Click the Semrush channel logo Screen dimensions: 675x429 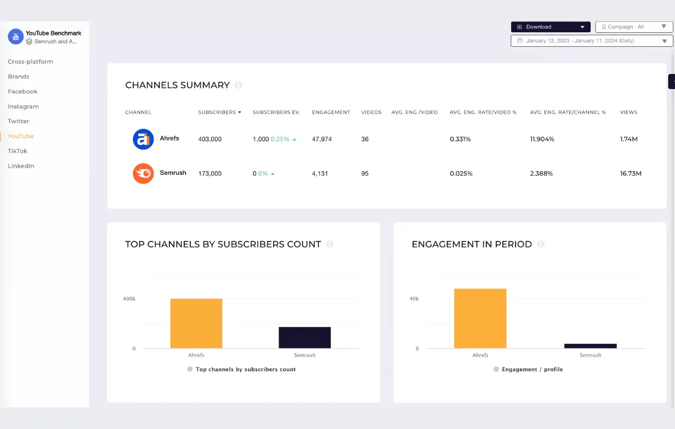(143, 174)
